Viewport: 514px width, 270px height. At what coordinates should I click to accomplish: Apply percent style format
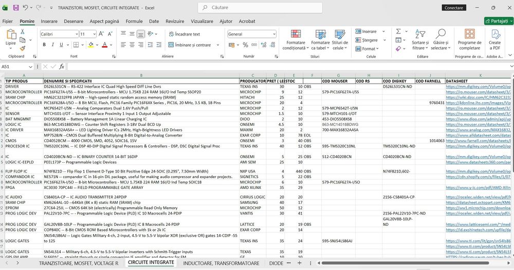pyautogui.click(x=245, y=45)
